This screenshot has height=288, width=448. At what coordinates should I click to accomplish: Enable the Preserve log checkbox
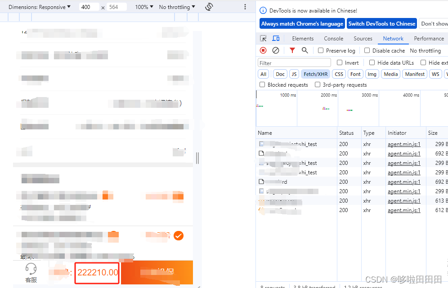[321, 50]
